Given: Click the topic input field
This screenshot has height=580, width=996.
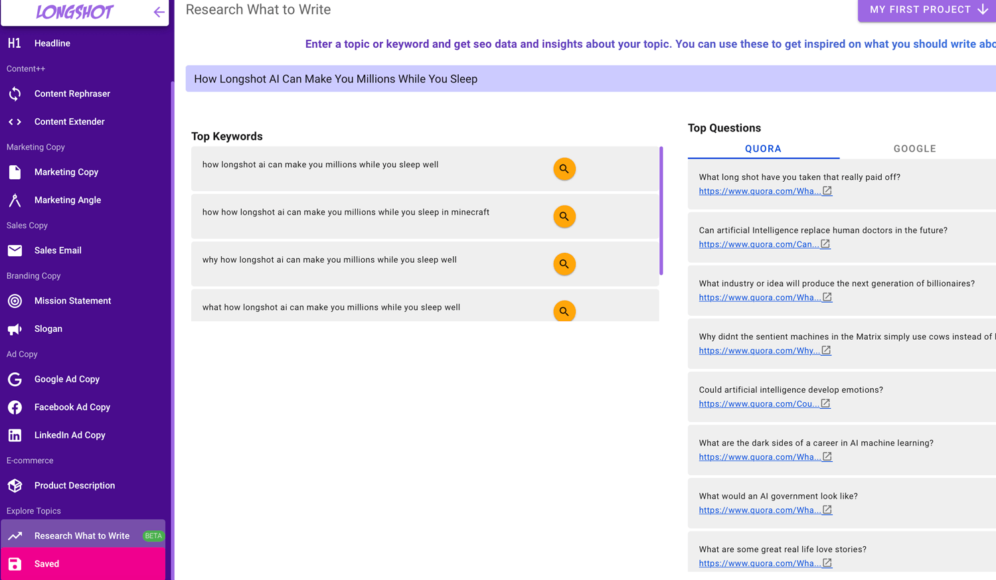Looking at the screenshot, I should (x=591, y=79).
